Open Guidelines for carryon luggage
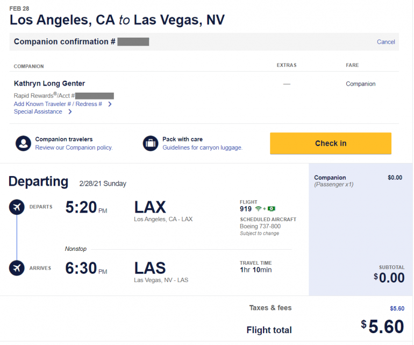The image size is (414, 345). click(x=202, y=147)
